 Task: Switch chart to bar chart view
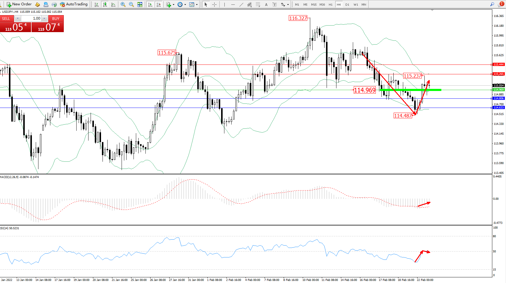click(97, 4)
